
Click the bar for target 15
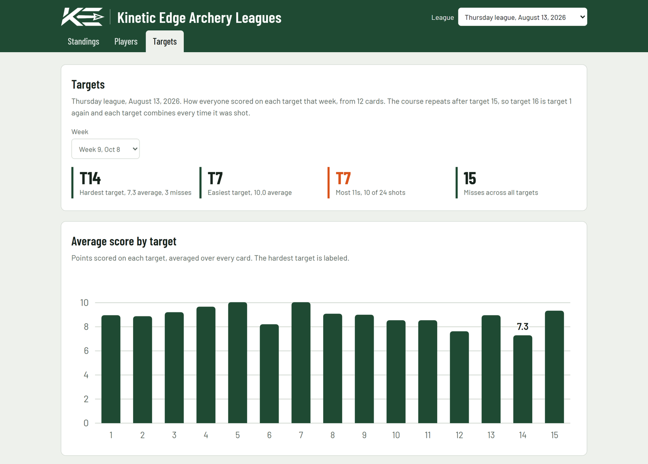click(554, 367)
